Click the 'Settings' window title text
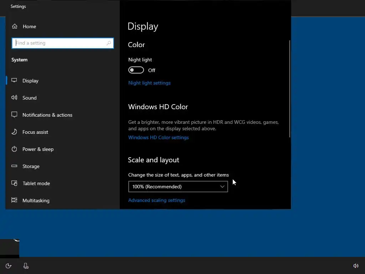 click(x=18, y=6)
